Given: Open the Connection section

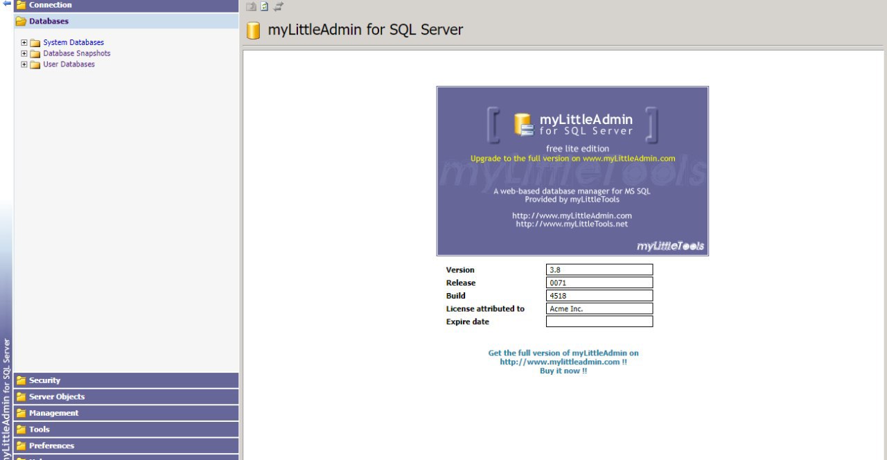Looking at the screenshot, I should [126, 5].
